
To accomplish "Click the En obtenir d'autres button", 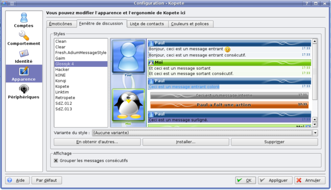I will click(x=97, y=142).
